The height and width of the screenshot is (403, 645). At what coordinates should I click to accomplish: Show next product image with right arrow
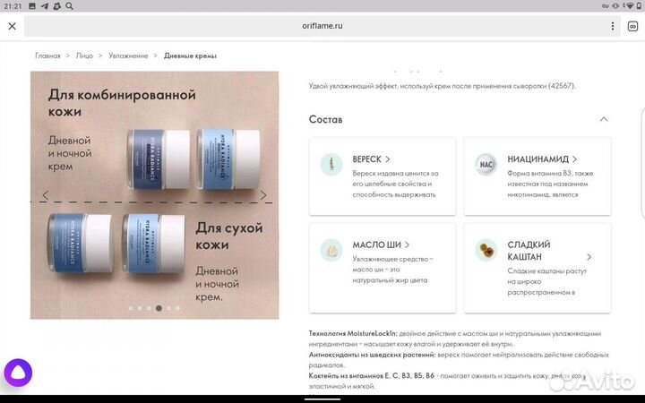263,195
